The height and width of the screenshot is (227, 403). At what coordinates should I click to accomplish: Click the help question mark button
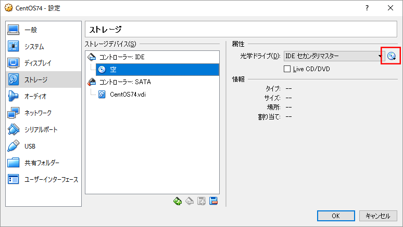tap(367, 8)
